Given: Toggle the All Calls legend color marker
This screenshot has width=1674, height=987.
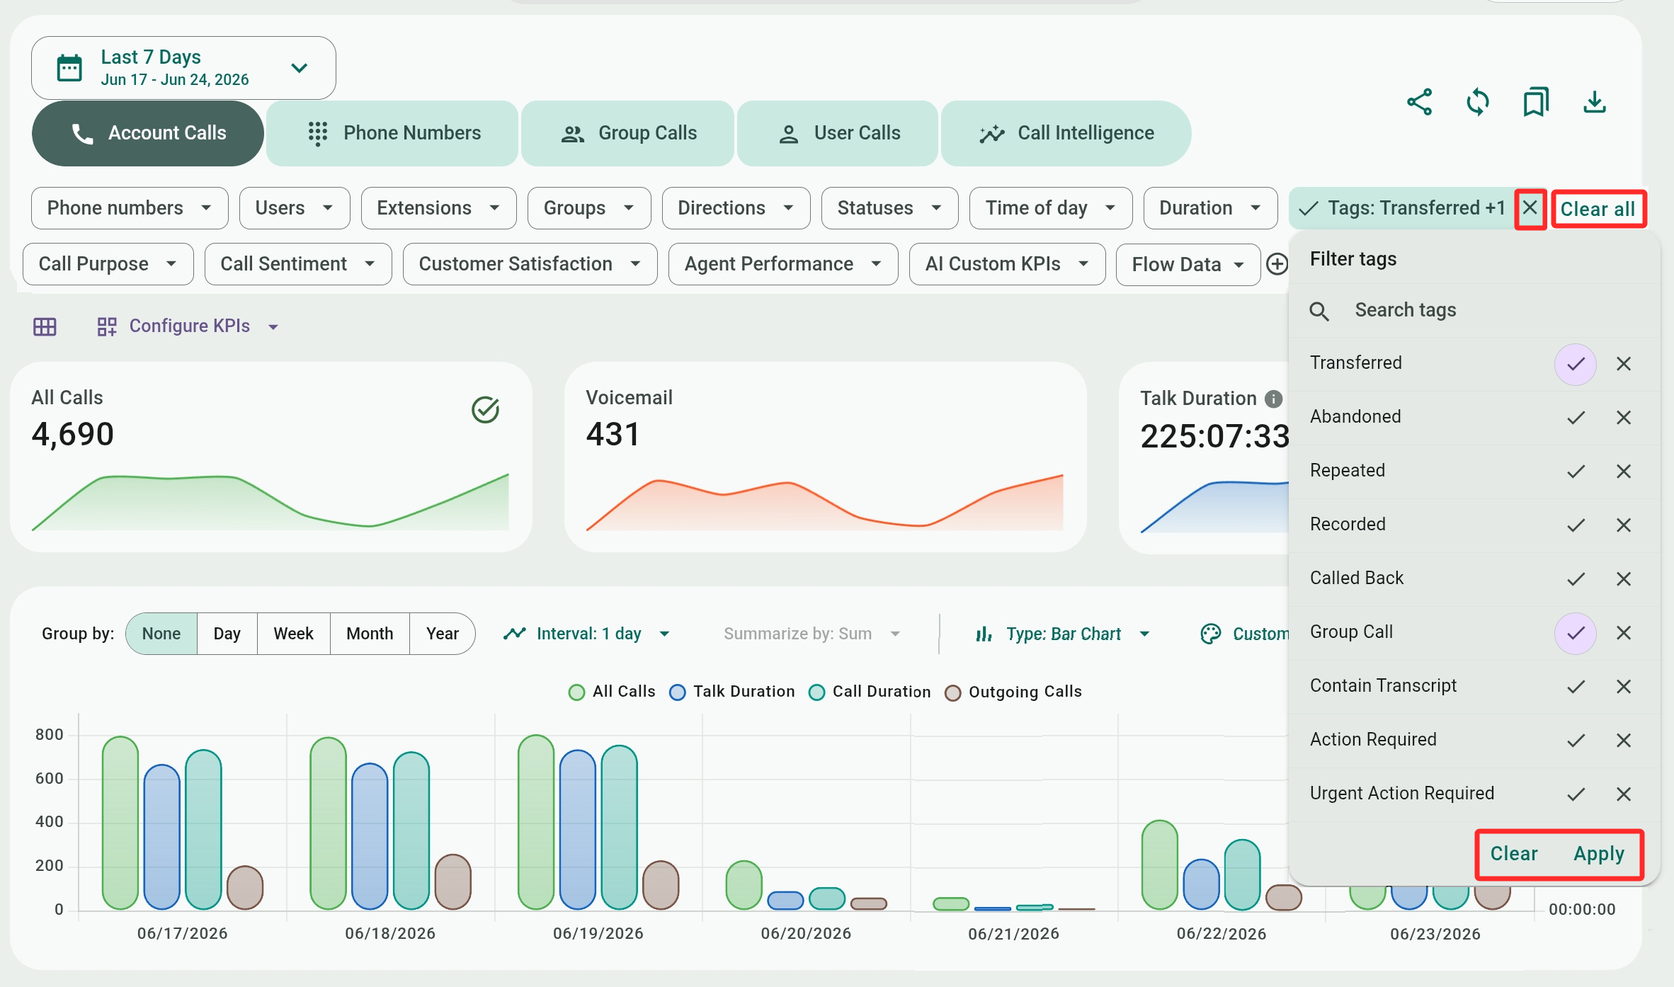Looking at the screenshot, I should [x=576, y=692].
